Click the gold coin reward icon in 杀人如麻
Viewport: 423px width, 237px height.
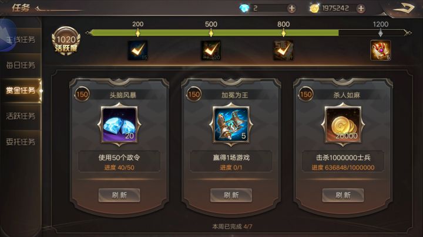point(343,125)
